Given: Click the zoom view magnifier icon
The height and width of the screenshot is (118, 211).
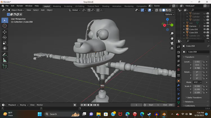Looking at the screenshot, I should point(172,33).
